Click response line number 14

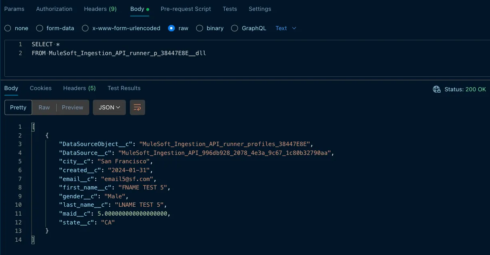pos(18,240)
